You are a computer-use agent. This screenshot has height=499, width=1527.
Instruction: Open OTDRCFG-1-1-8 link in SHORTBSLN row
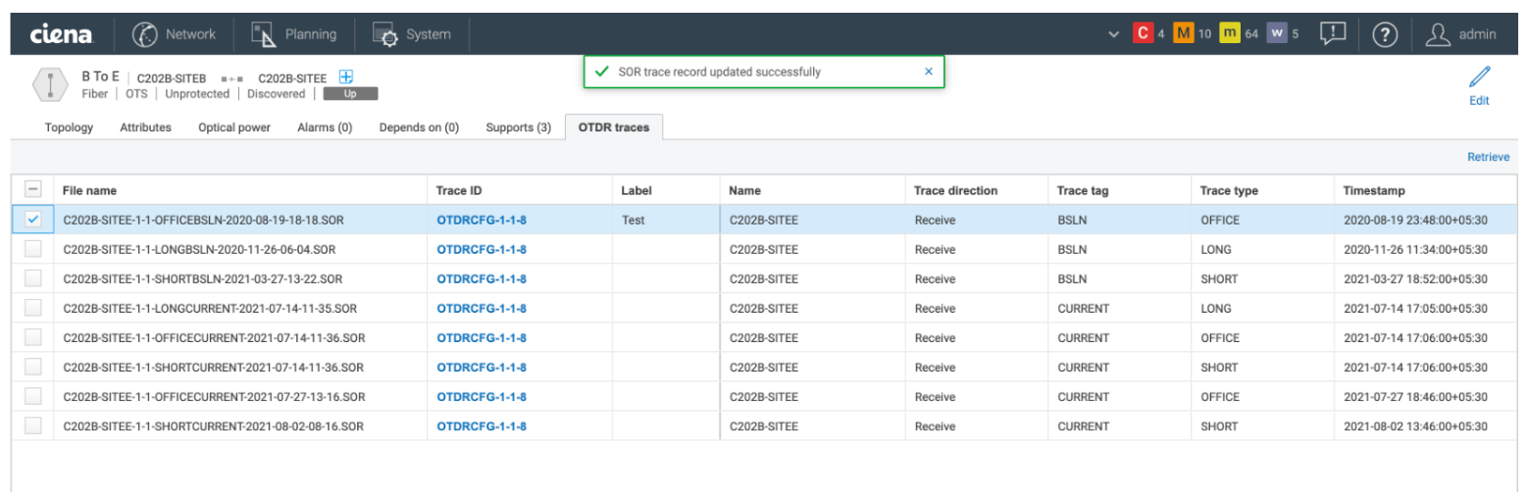pyautogui.click(x=482, y=278)
